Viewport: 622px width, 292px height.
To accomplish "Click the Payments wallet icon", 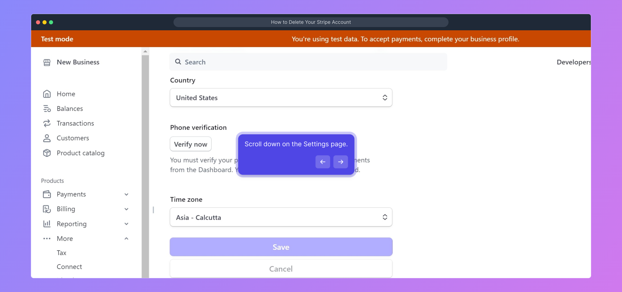I will tap(47, 194).
